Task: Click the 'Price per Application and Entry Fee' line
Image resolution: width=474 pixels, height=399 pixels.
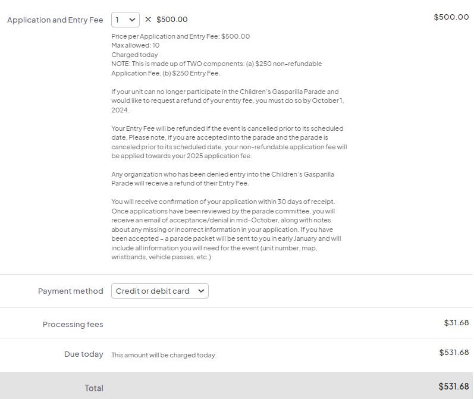Action: (180, 36)
